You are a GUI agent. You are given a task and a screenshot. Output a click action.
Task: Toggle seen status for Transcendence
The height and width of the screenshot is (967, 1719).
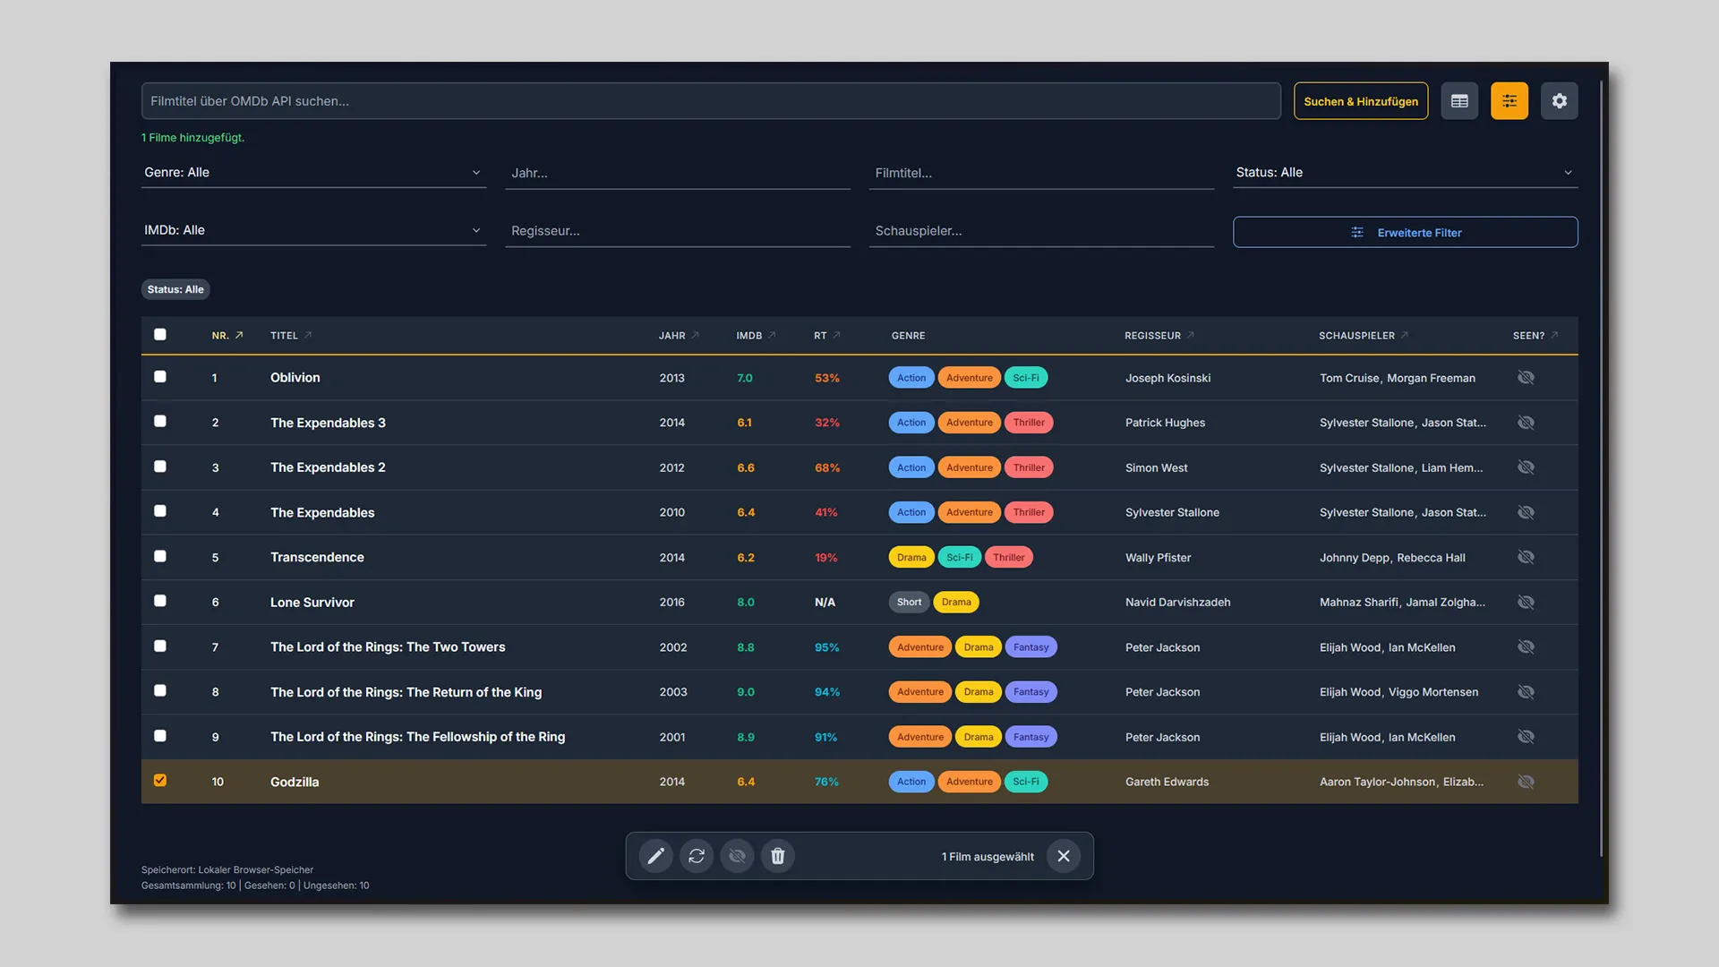tap(1527, 557)
